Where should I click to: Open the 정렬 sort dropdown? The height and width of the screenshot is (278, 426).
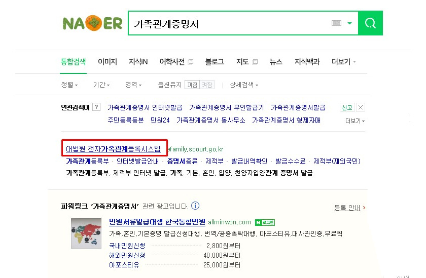69,85
